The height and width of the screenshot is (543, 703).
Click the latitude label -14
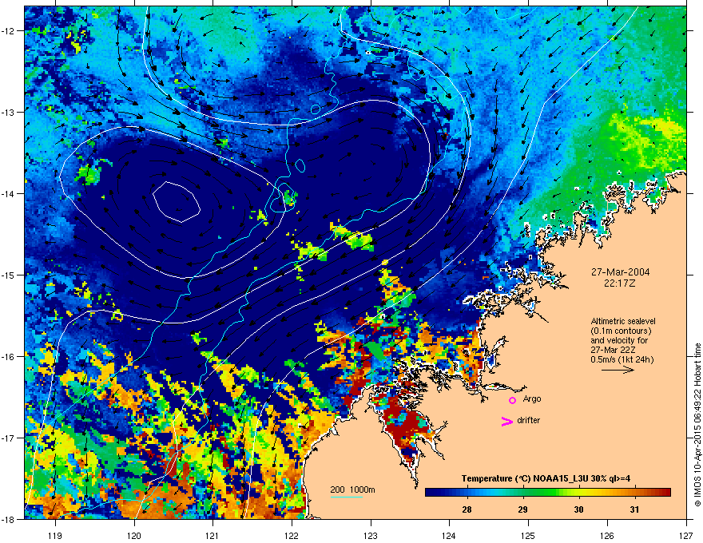tap(8, 193)
